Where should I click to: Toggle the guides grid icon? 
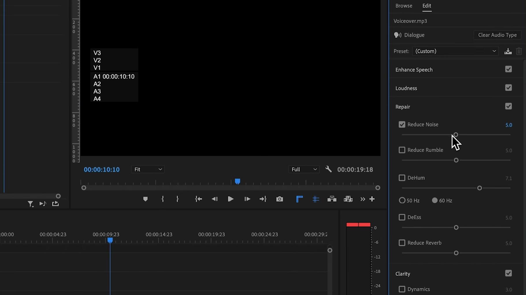point(316,199)
